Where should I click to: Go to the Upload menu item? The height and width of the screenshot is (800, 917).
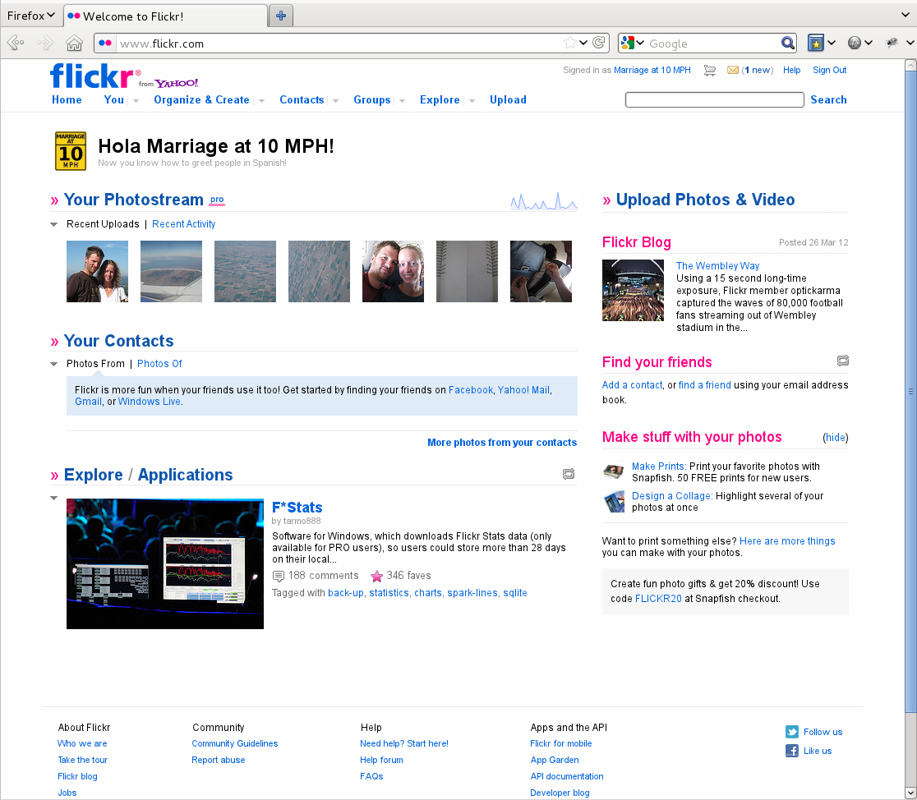tap(508, 100)
